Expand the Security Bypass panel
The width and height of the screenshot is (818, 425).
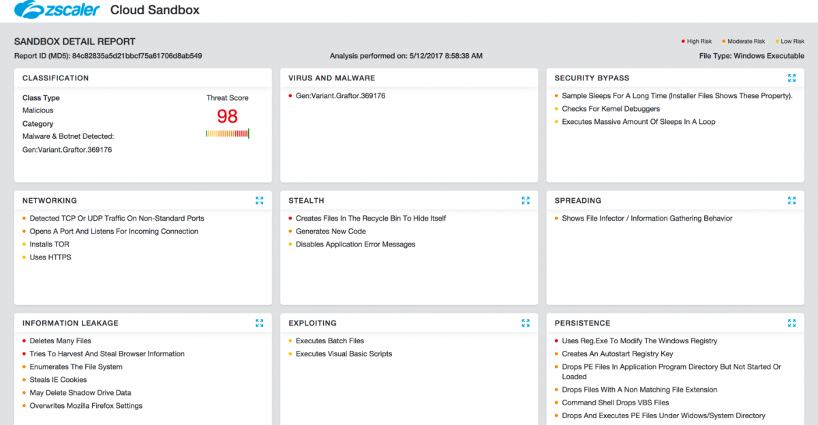pyautogui.click(x=791, y=78)
